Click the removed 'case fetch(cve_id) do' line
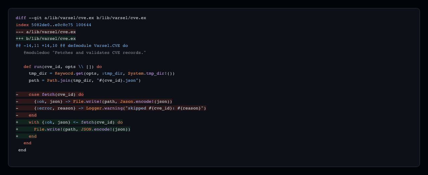 [50, 94]
